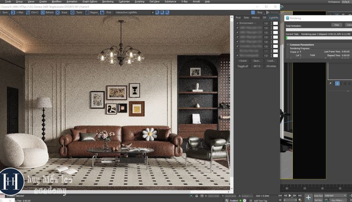This screenshot has width=352, height=202.
Task: Click the green Enabled indicator in status bar
Action: click(x=240, y=201)
